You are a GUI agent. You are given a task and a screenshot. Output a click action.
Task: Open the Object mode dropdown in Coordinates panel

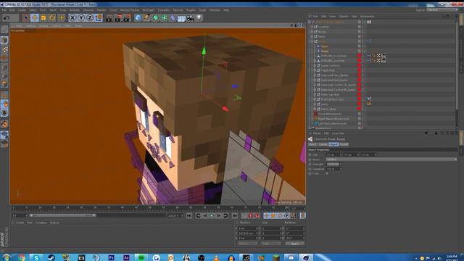click(247, 244)
